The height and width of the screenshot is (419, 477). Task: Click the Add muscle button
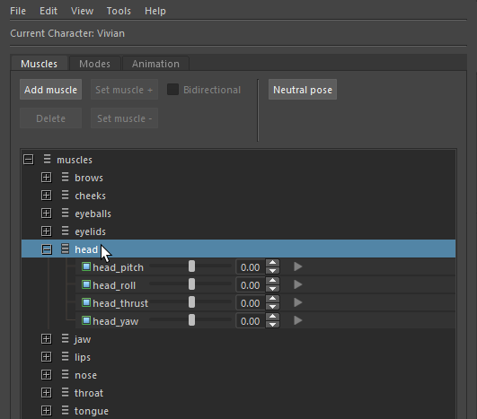click(51, 90)
